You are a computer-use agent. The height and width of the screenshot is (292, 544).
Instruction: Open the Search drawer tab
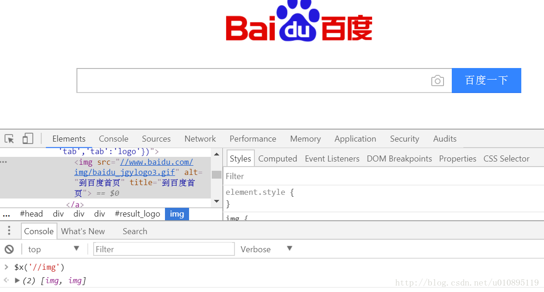pos(135,231)
